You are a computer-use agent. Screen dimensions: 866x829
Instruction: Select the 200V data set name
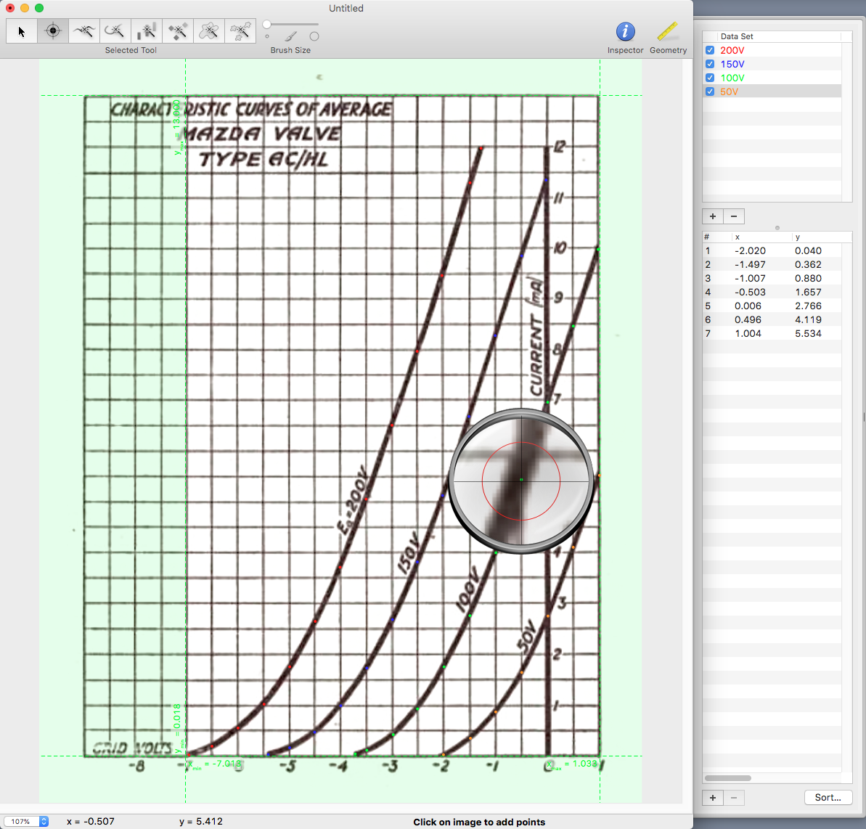[732, 50]
